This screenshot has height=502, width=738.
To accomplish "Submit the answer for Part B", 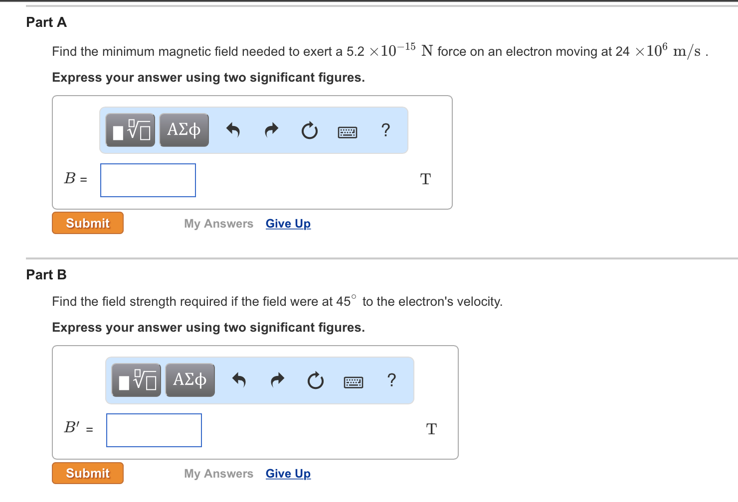I will [87, 473].
